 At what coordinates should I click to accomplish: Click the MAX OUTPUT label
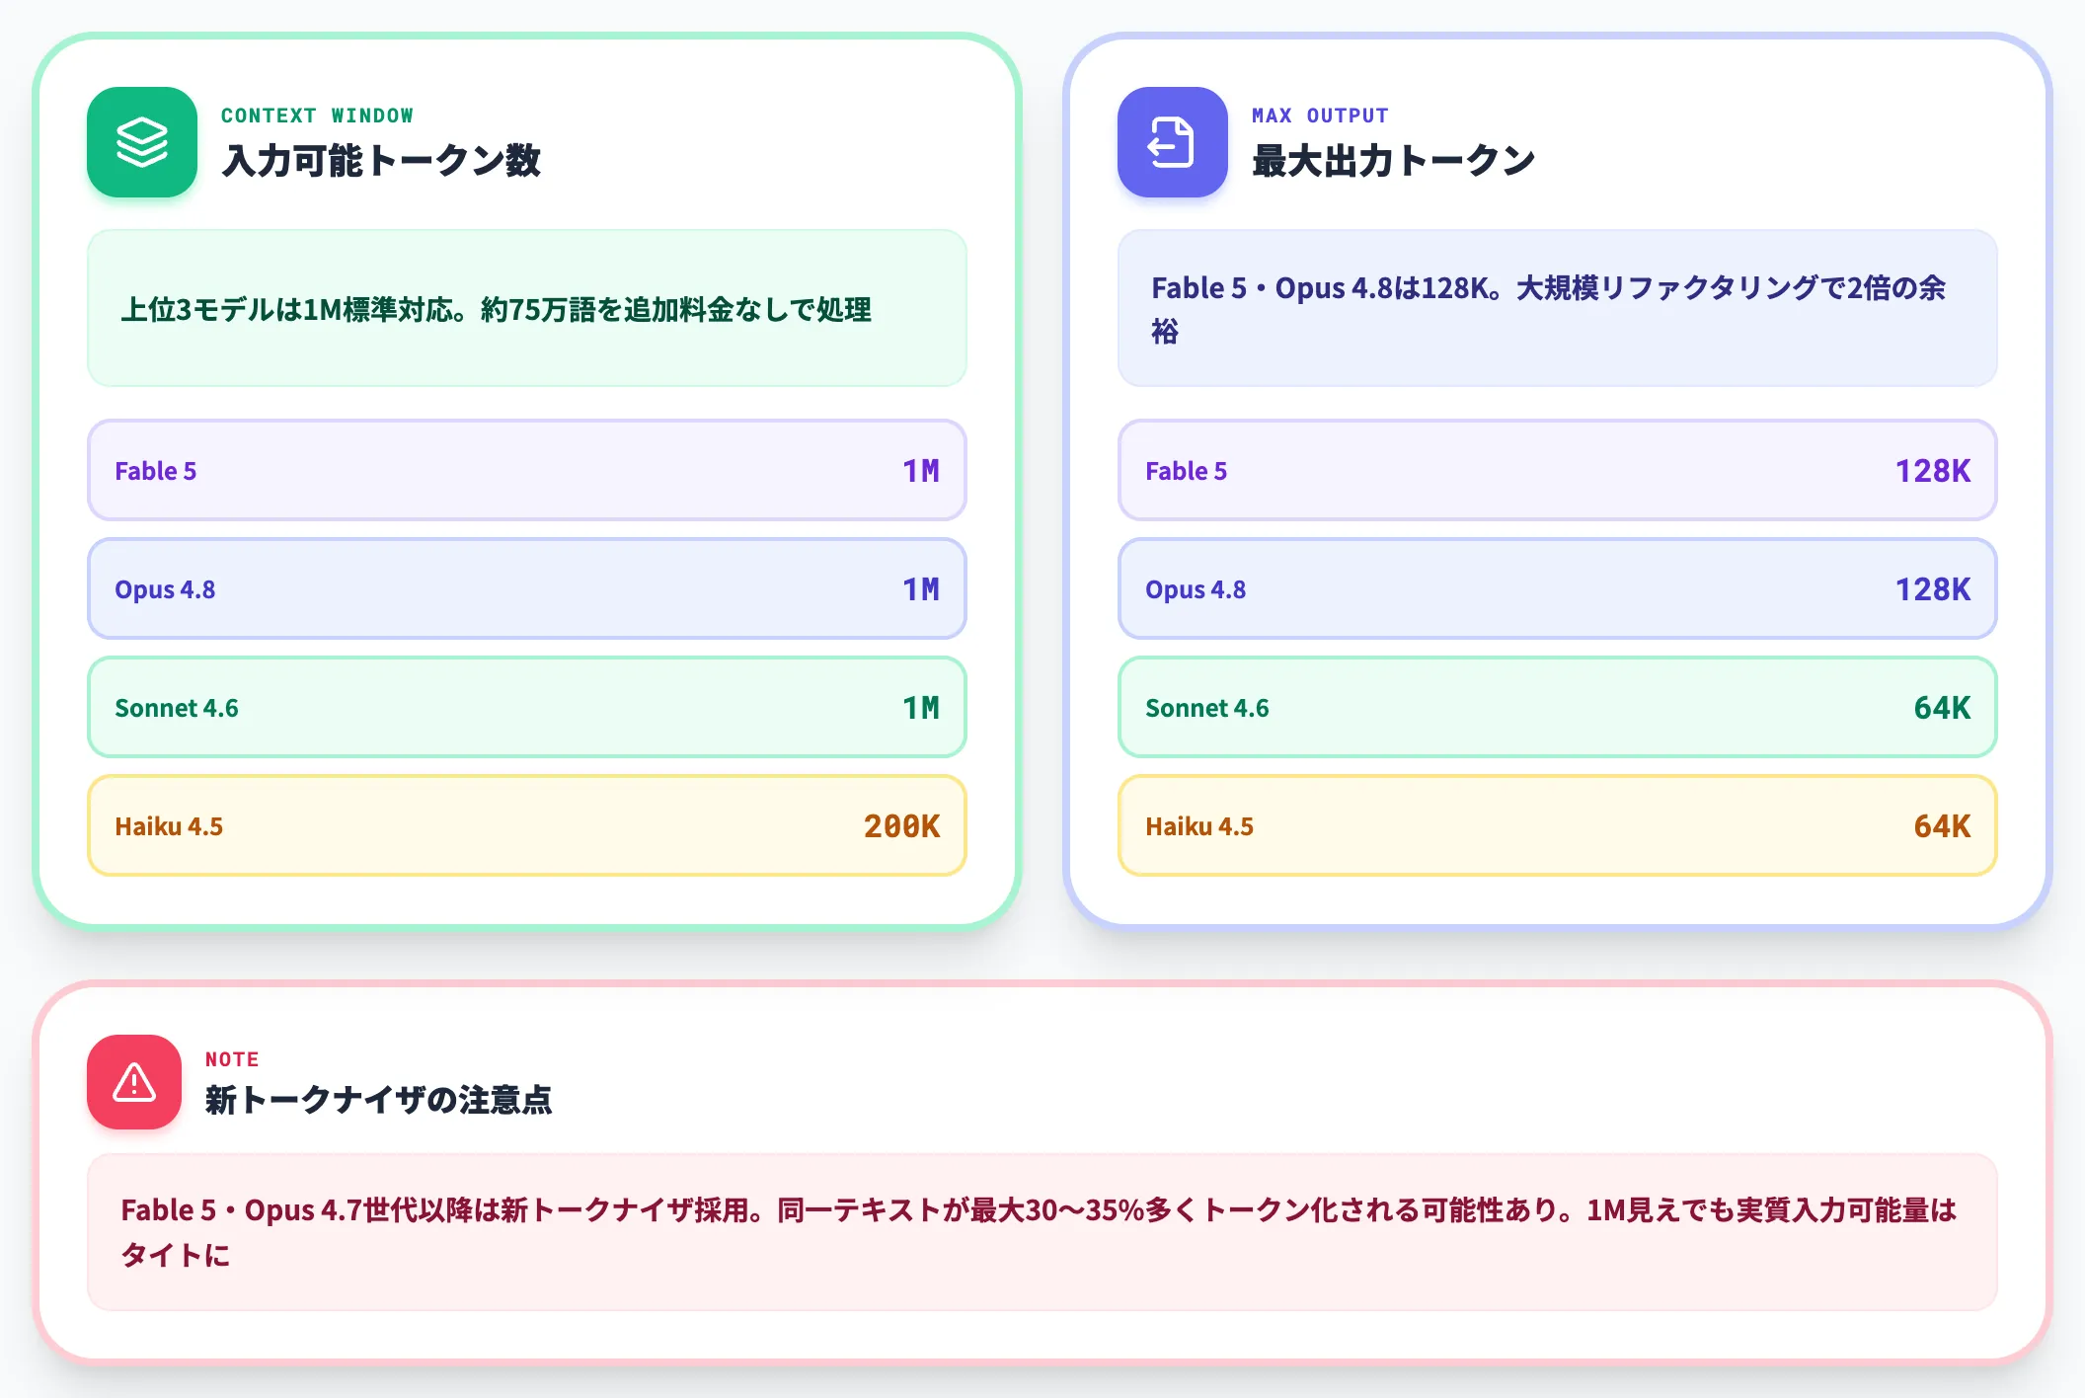[1320, 116]
